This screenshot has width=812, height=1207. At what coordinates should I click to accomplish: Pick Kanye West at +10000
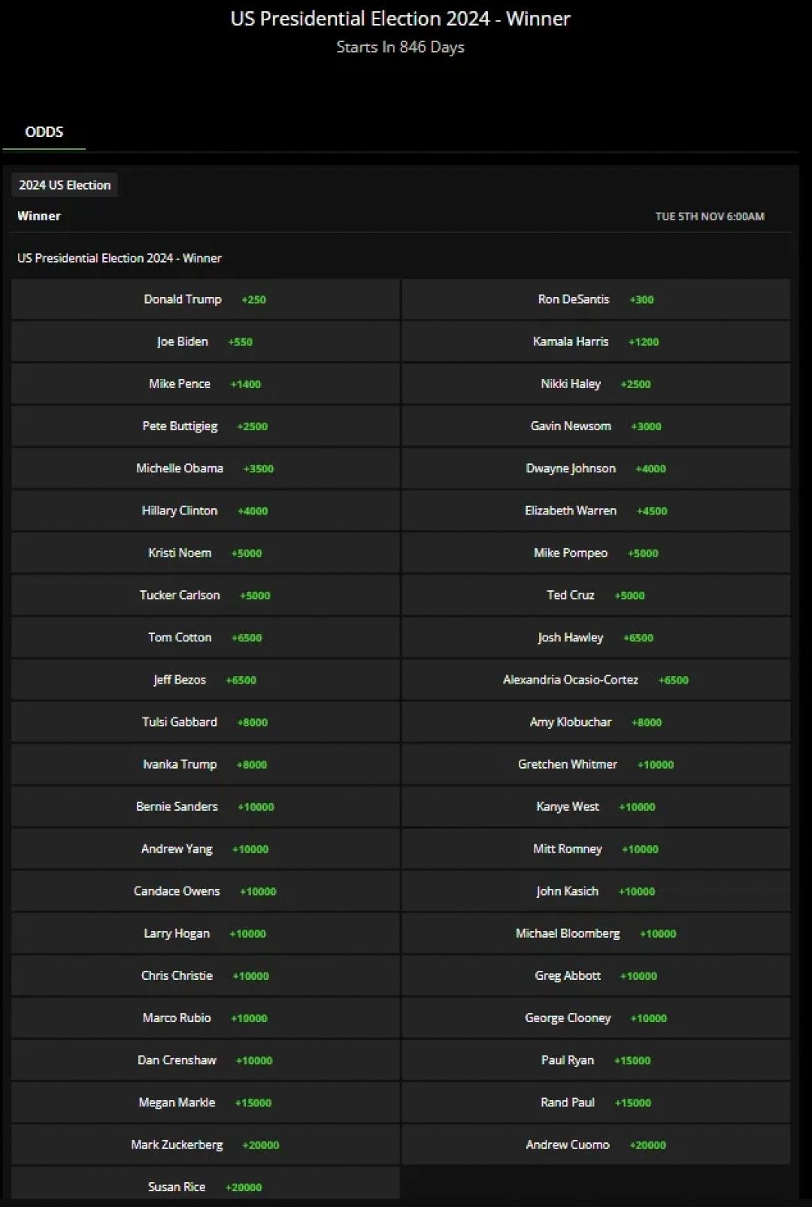(595, 806)
